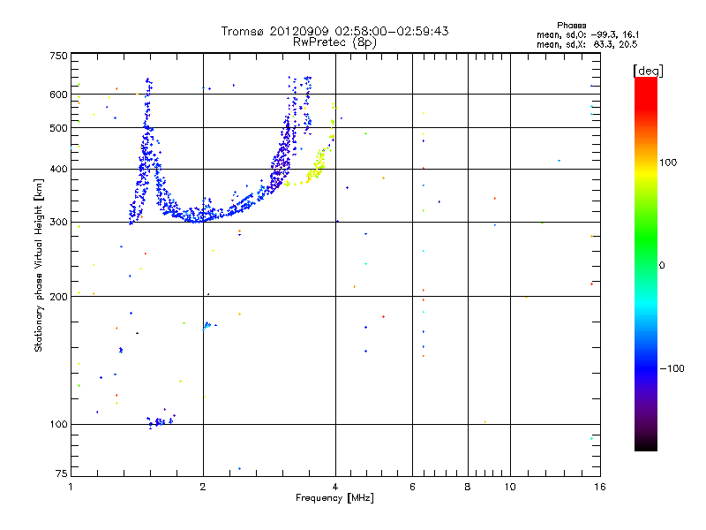Click the y-axis tick label '300'
The image size is (706, 530).
pyautogui.click(x=58, y=223)
